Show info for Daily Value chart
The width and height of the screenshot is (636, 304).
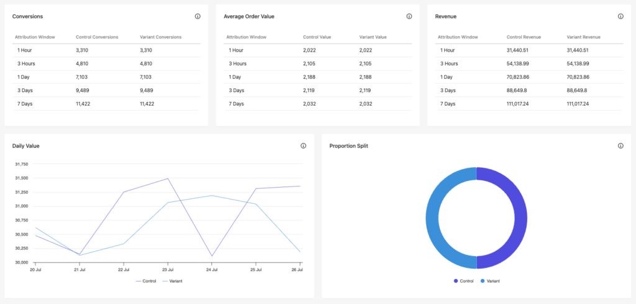pyautogui.click(x=303, y=146)
